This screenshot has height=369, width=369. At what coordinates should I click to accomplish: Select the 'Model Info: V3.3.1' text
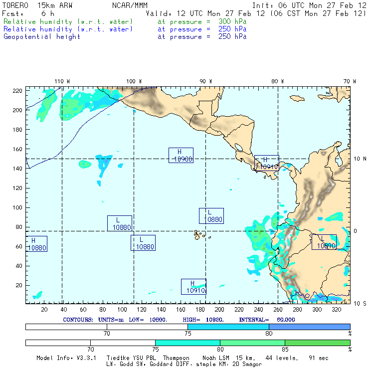[66, 358]
